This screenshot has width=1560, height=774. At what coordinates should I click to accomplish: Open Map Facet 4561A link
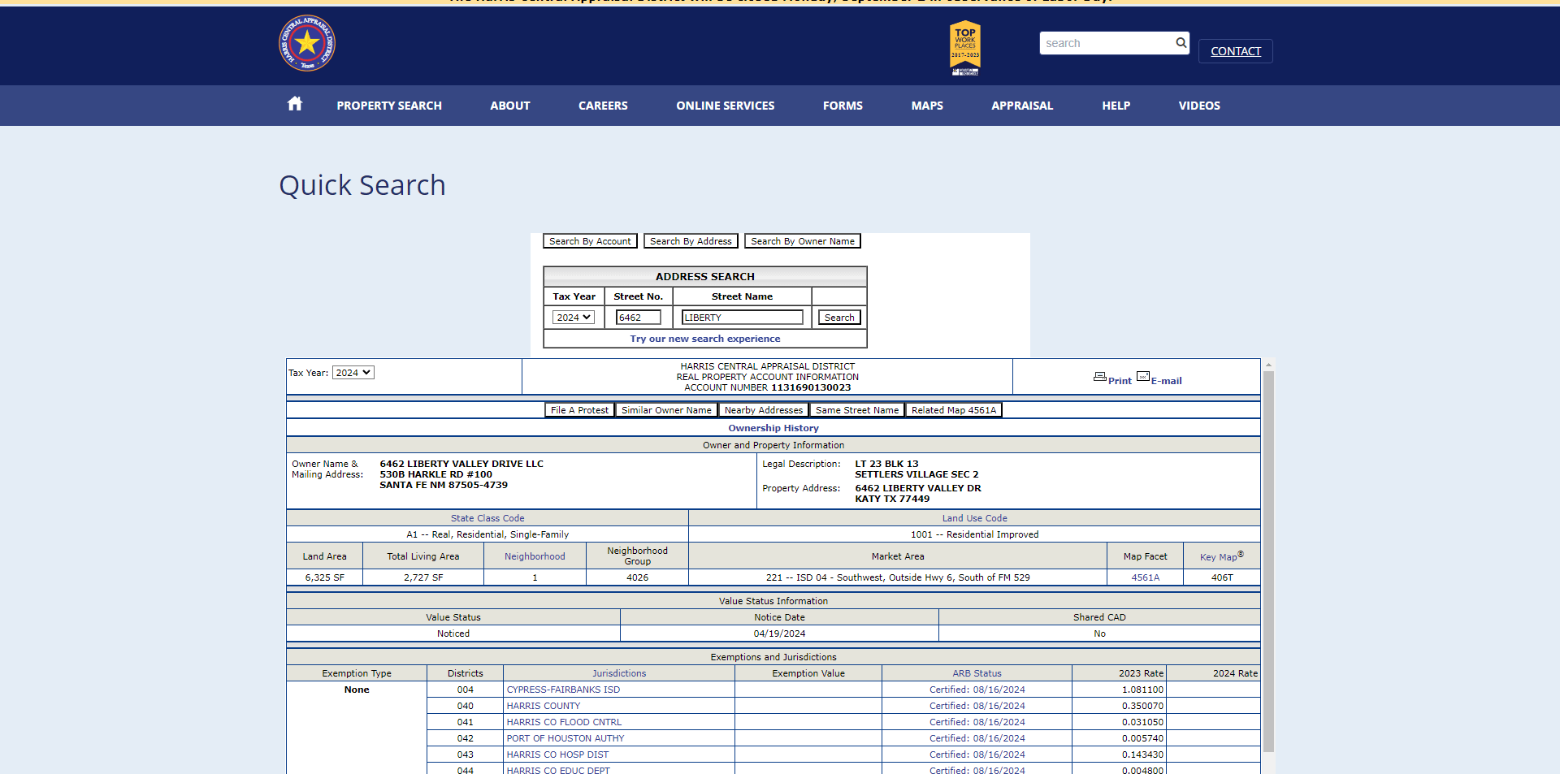click(1146, 577)
